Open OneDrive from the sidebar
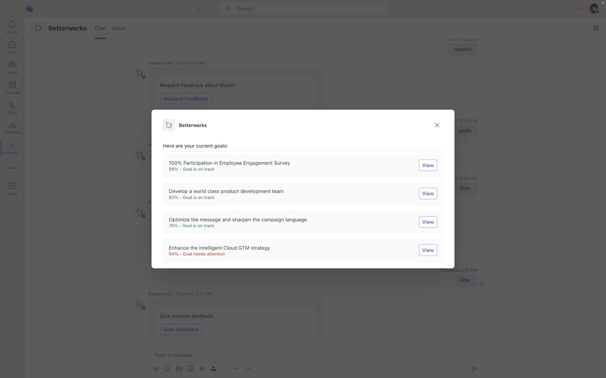The width and height of the screenshot is (606, 378). click(x=12, y=128)
